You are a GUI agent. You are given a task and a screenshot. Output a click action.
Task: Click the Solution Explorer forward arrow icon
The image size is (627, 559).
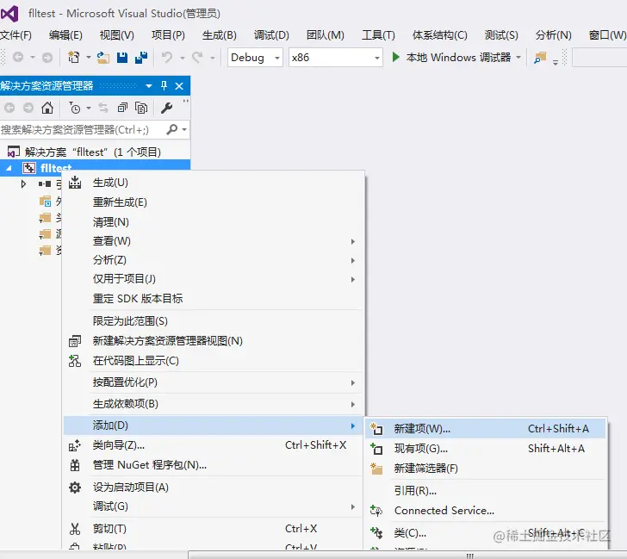point(28,108)
